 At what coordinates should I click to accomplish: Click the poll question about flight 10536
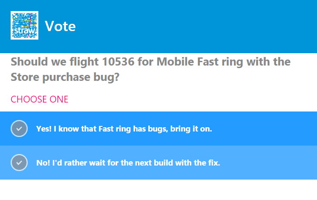(150, 69)
